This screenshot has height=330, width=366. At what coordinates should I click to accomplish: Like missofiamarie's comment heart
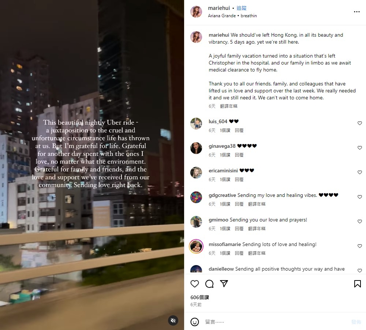click(x=360, y=246)
